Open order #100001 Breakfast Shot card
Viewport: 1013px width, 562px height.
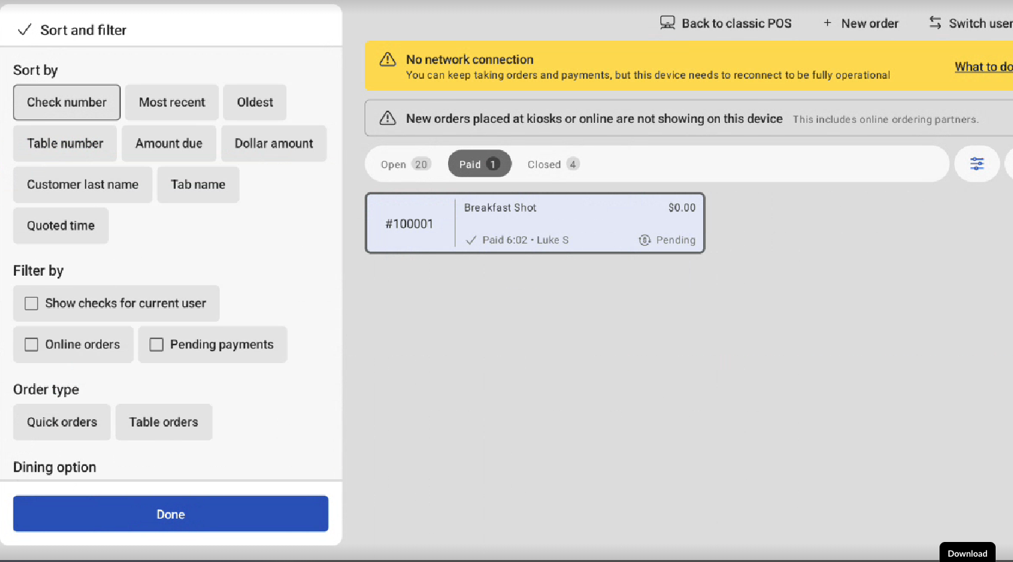point(534,224)
